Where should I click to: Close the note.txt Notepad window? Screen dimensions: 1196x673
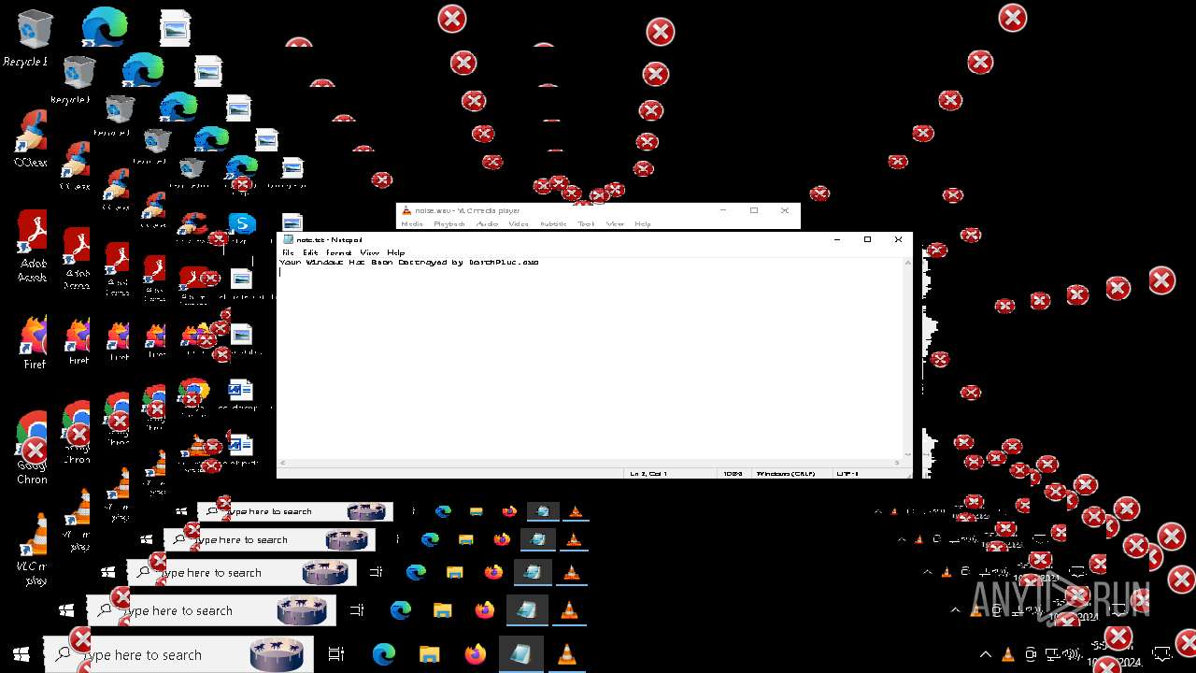point(898,239)
